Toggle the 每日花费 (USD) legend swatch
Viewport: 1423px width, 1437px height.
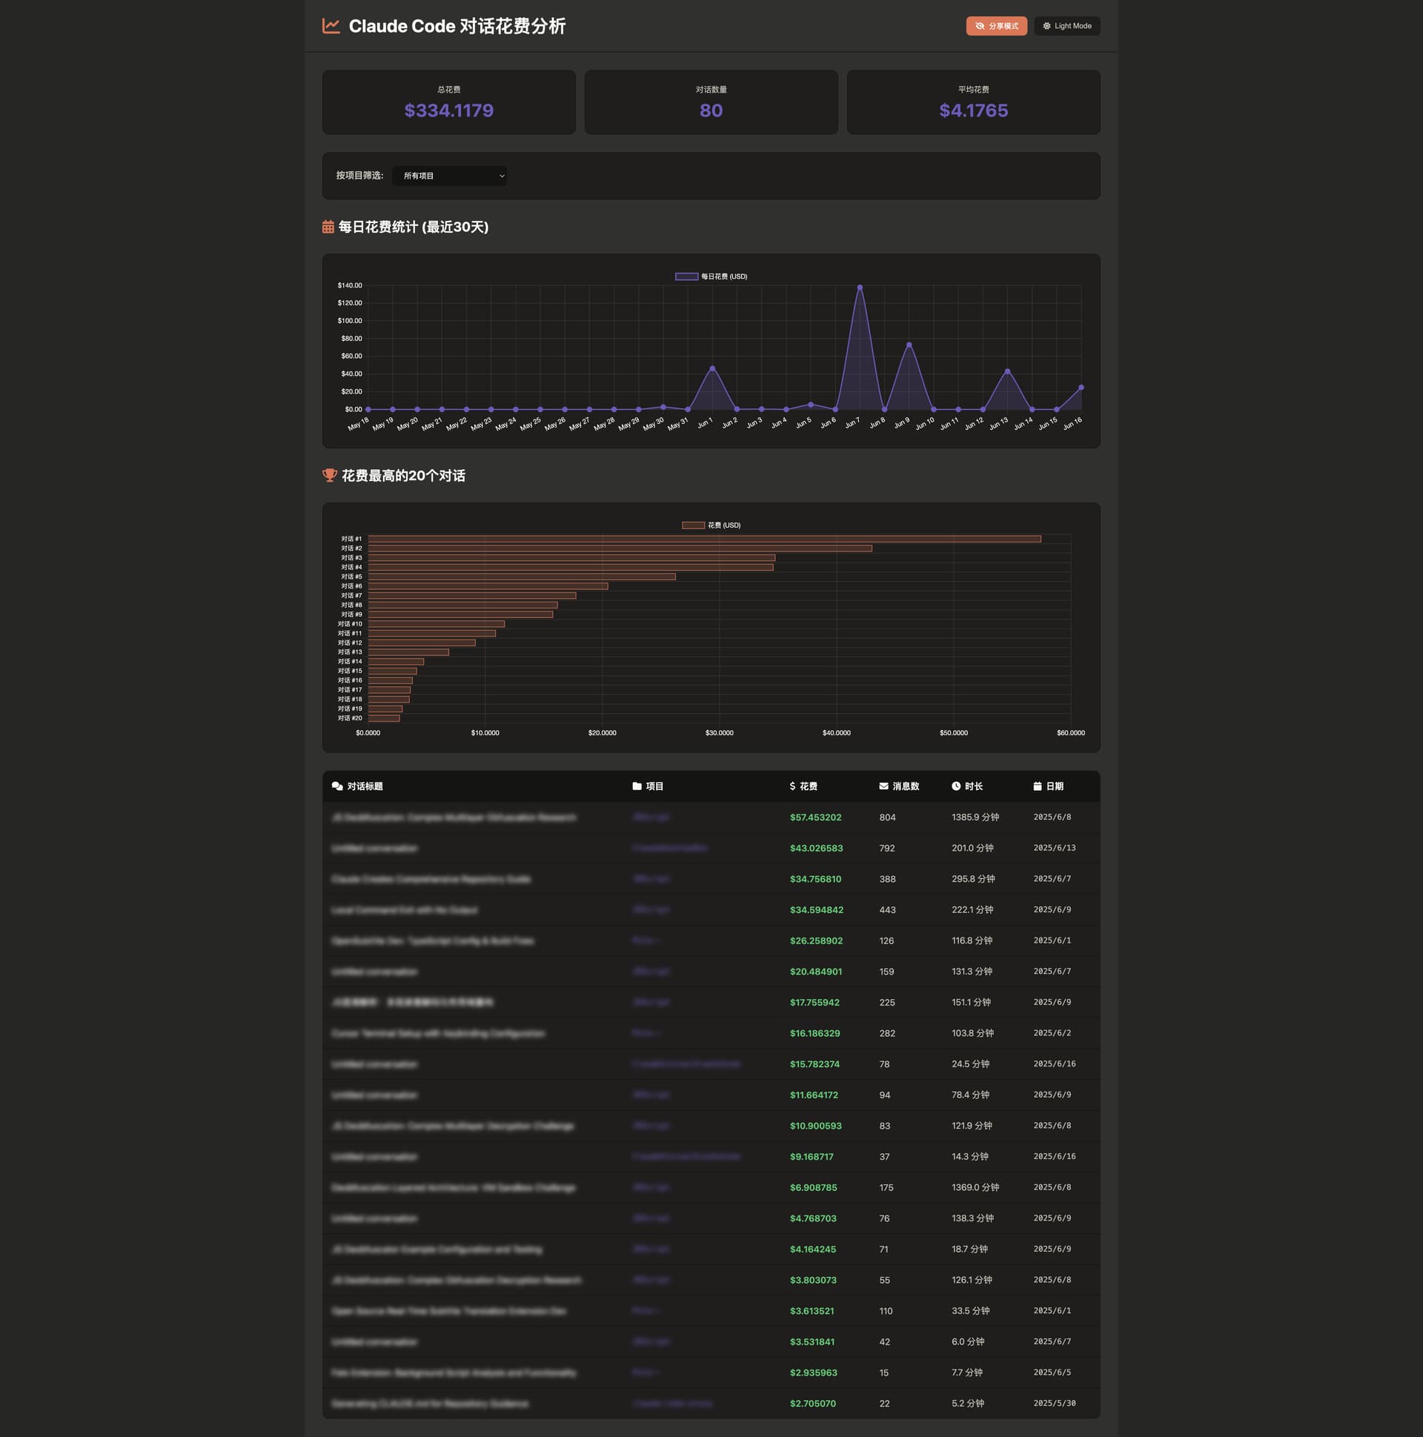(x=686, y=276)
